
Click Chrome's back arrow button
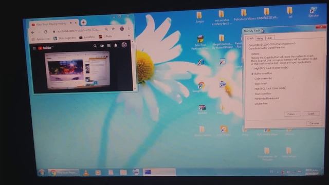pyautogui.click(x=33, y=32)
